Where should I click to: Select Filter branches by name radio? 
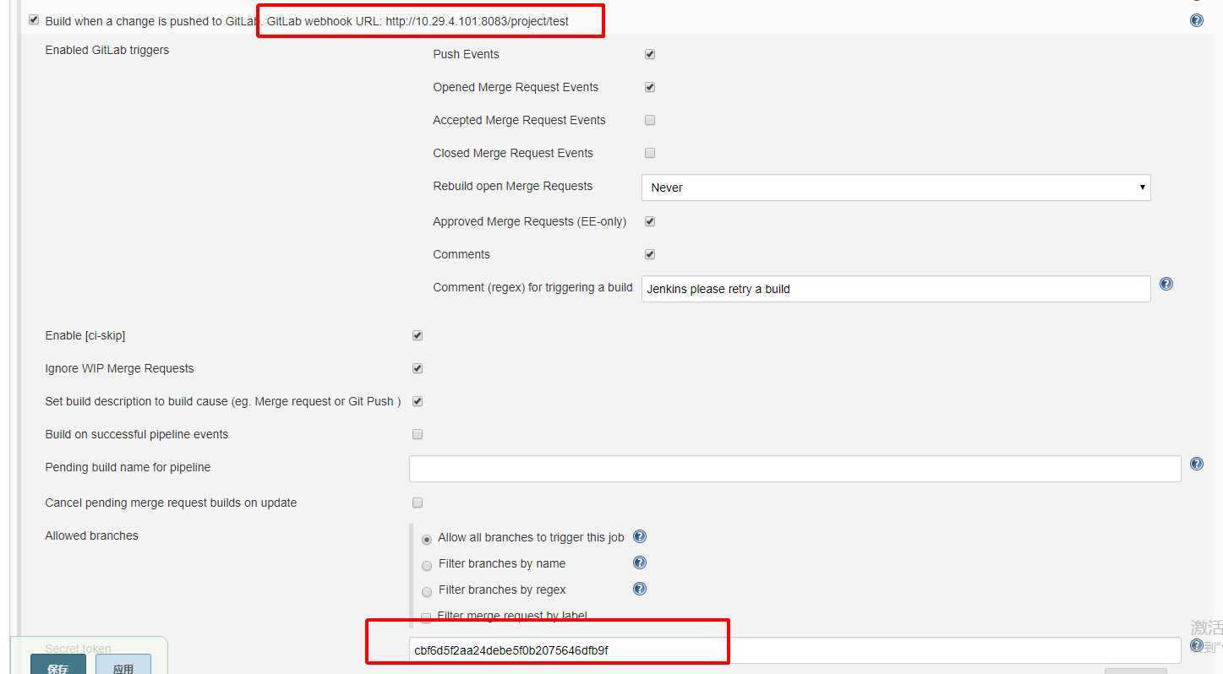(x=427, y=565)
